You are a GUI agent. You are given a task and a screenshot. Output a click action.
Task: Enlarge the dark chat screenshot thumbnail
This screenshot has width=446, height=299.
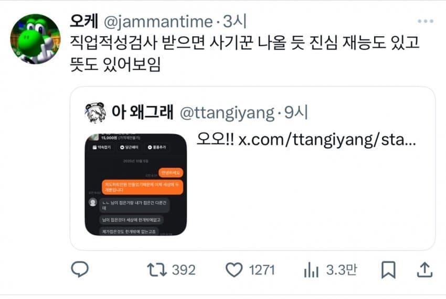coord(136,184)
